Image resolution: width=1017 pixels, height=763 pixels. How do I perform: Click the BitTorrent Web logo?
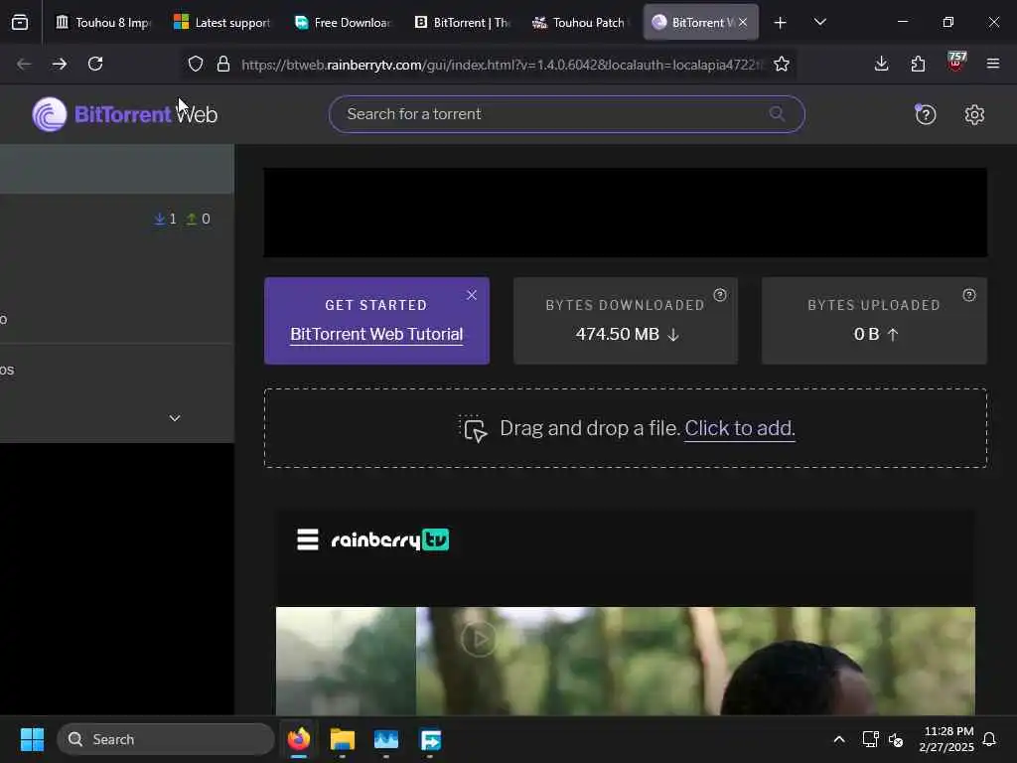point(124,114)
